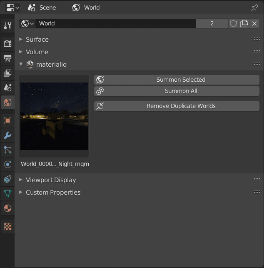
Task: Open the Material properties tab
Action: [7, 208]
